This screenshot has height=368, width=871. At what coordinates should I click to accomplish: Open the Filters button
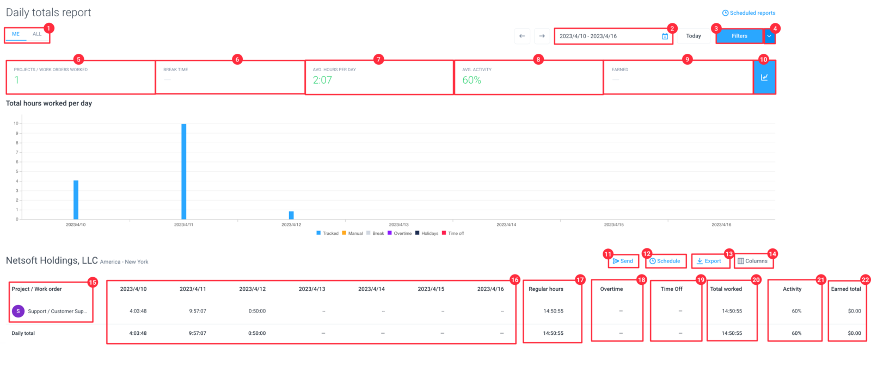coord(739,36)
